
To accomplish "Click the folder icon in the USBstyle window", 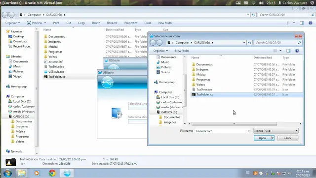I will click(117, 113).
